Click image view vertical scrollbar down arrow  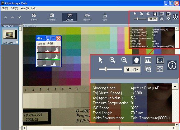[x=177, y=124]
